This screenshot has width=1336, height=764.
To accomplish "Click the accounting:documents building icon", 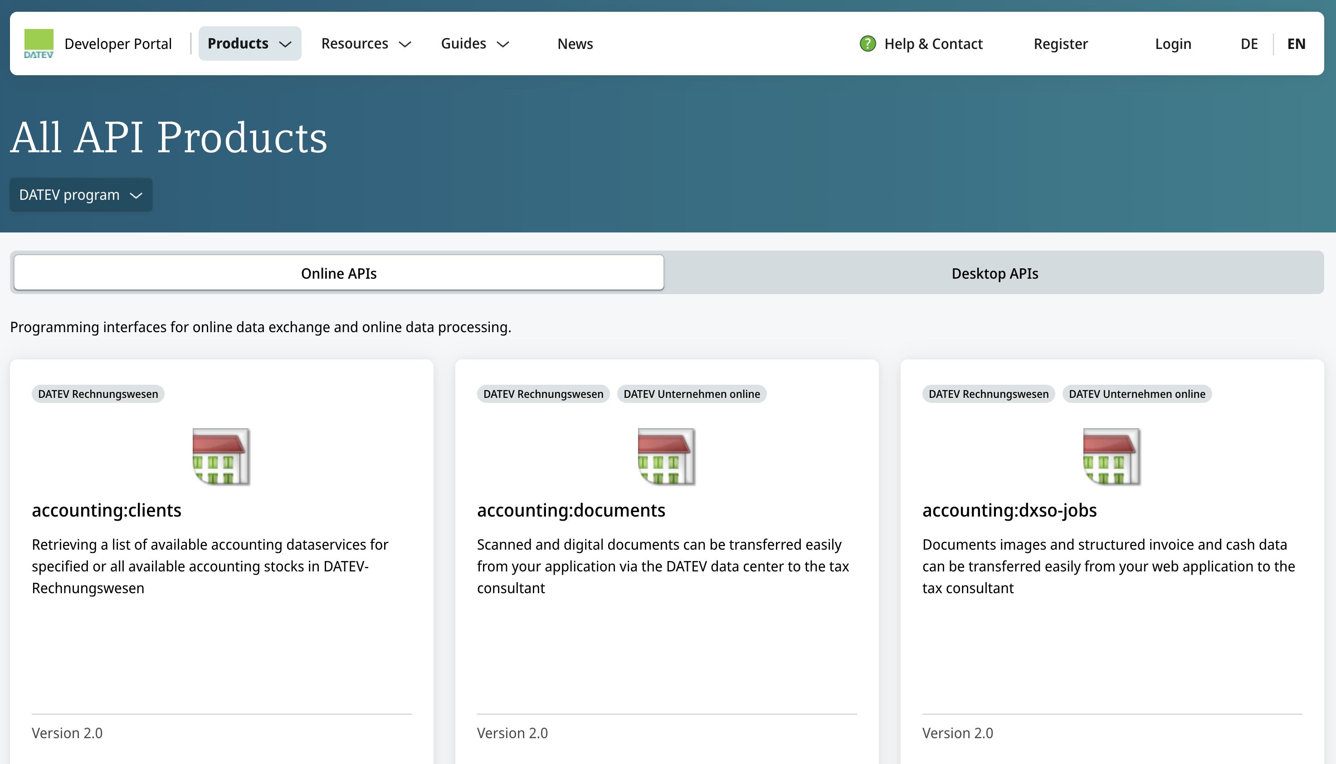I will tap(667, 456).
